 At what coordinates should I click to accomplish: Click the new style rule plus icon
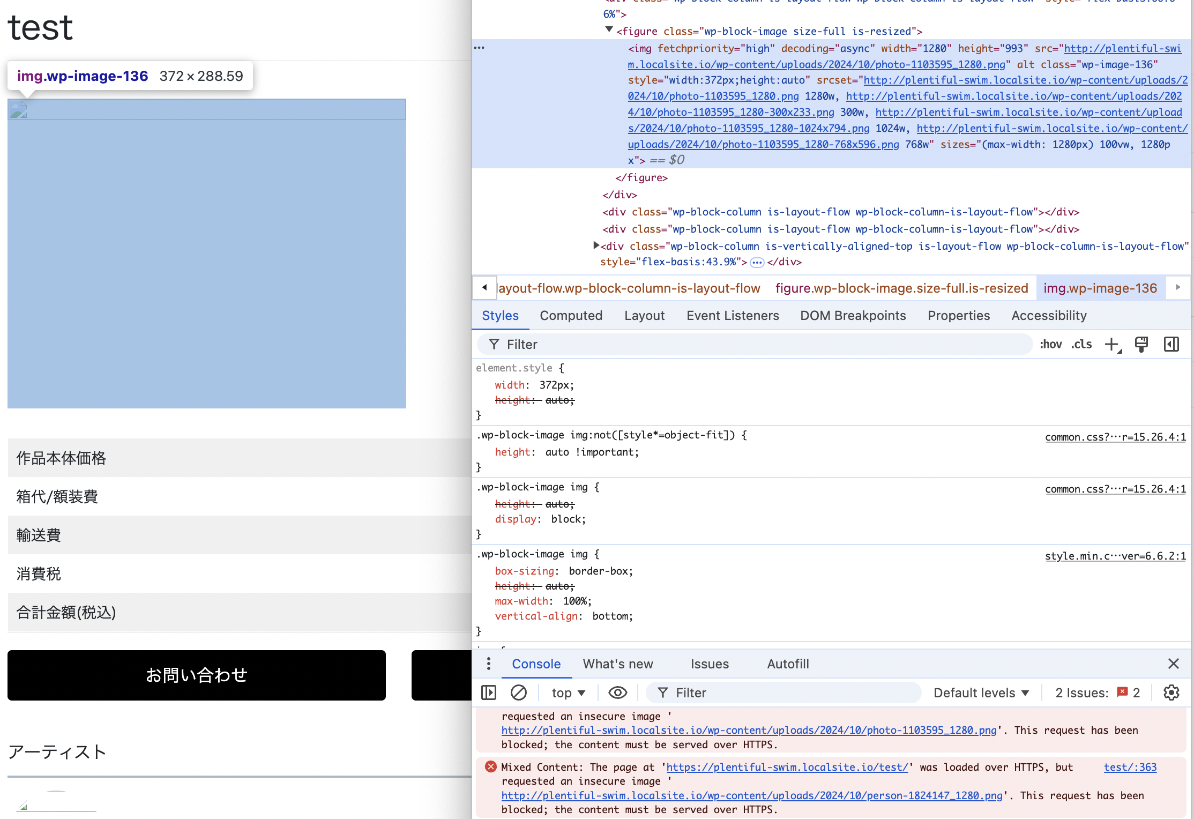(1113, 345)
